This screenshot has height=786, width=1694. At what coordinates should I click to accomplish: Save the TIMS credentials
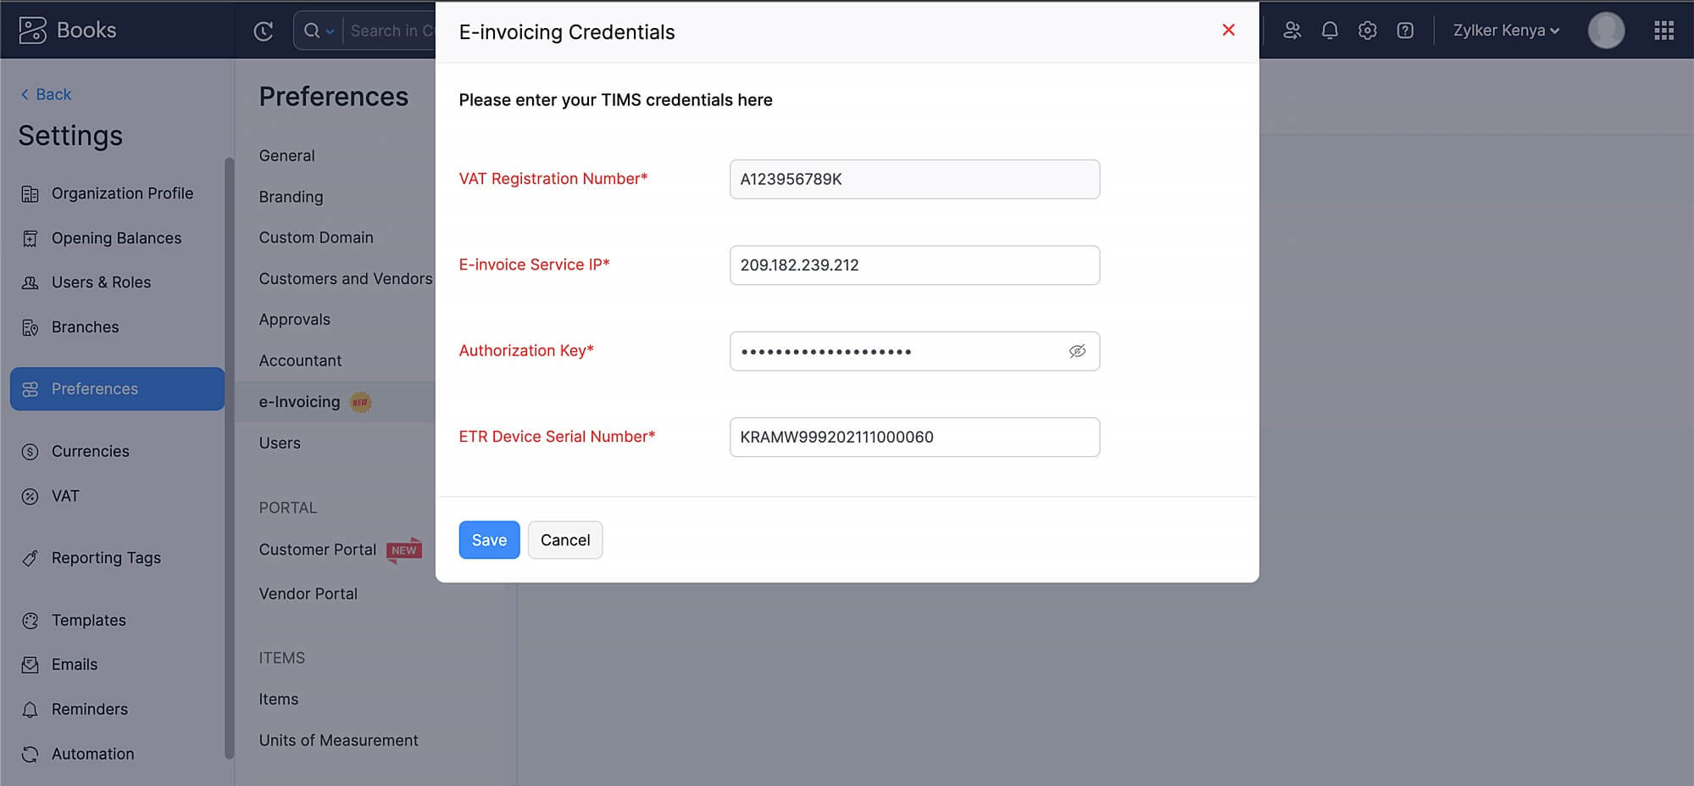coord(489,540)
